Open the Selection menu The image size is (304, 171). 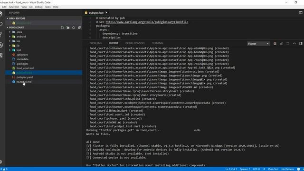coord(14,7)
